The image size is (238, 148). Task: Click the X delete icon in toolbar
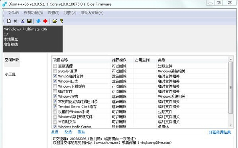click(15, 21)
